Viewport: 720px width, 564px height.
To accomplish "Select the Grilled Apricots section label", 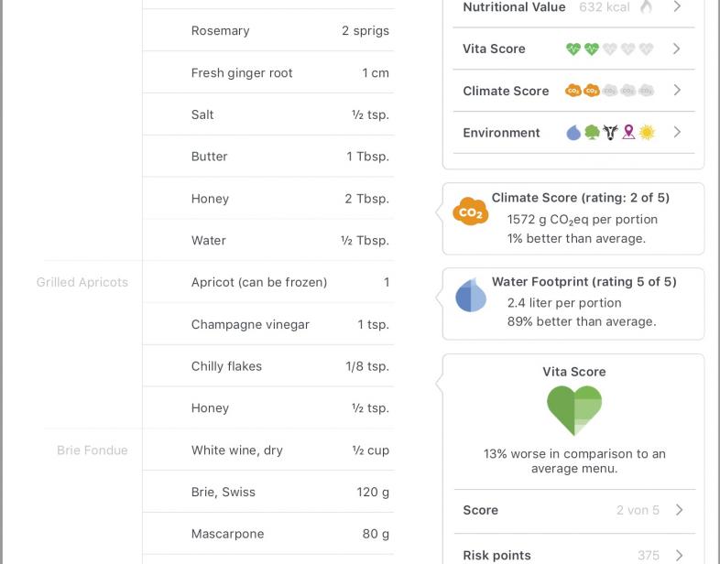I will [x=82, y=282].
